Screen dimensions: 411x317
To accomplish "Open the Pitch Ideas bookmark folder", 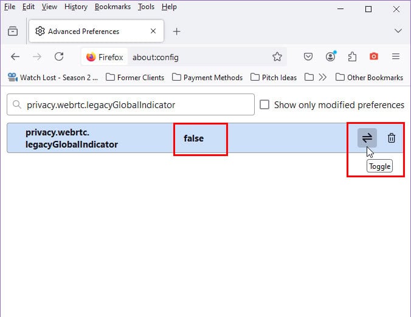I will (x=274, y=78).
